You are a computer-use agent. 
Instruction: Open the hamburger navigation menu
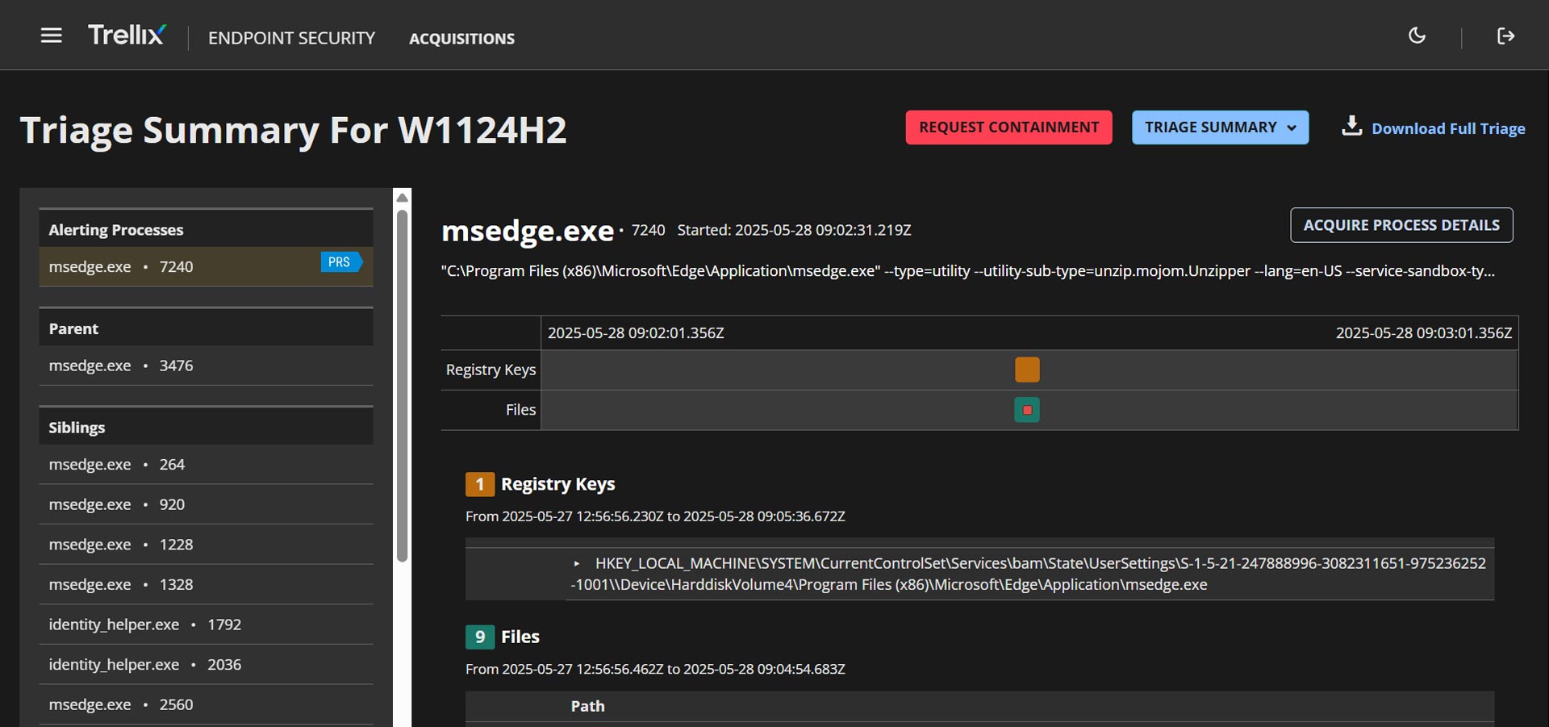point(52,36)
